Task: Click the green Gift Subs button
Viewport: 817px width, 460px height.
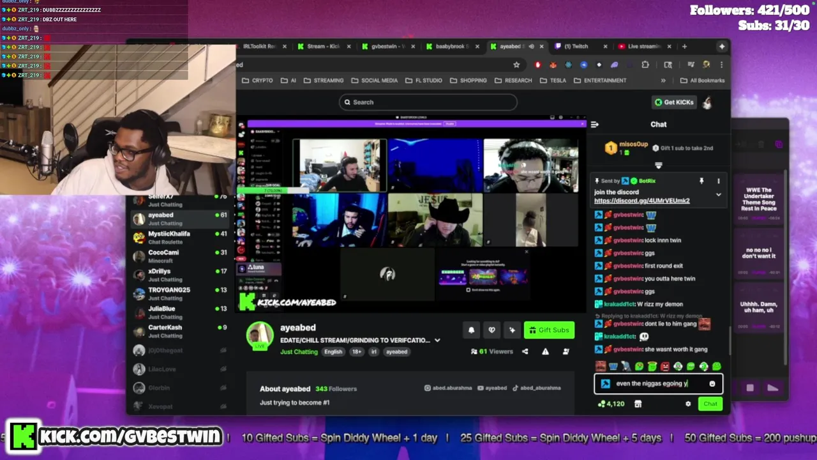Action: point(549,330)
